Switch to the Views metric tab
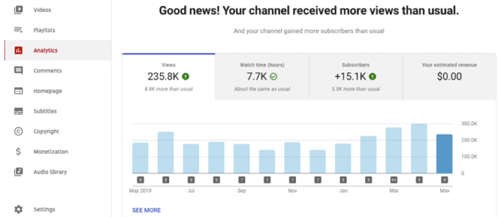The height and width of the screenshot is (217, 498). [x=168, y=77]
